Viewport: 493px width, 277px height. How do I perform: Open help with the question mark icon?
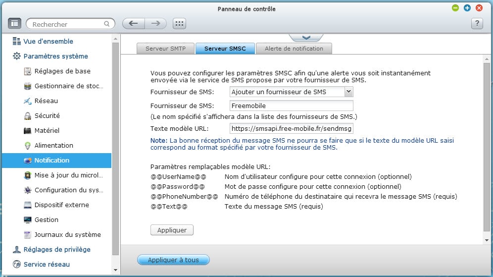476,23
